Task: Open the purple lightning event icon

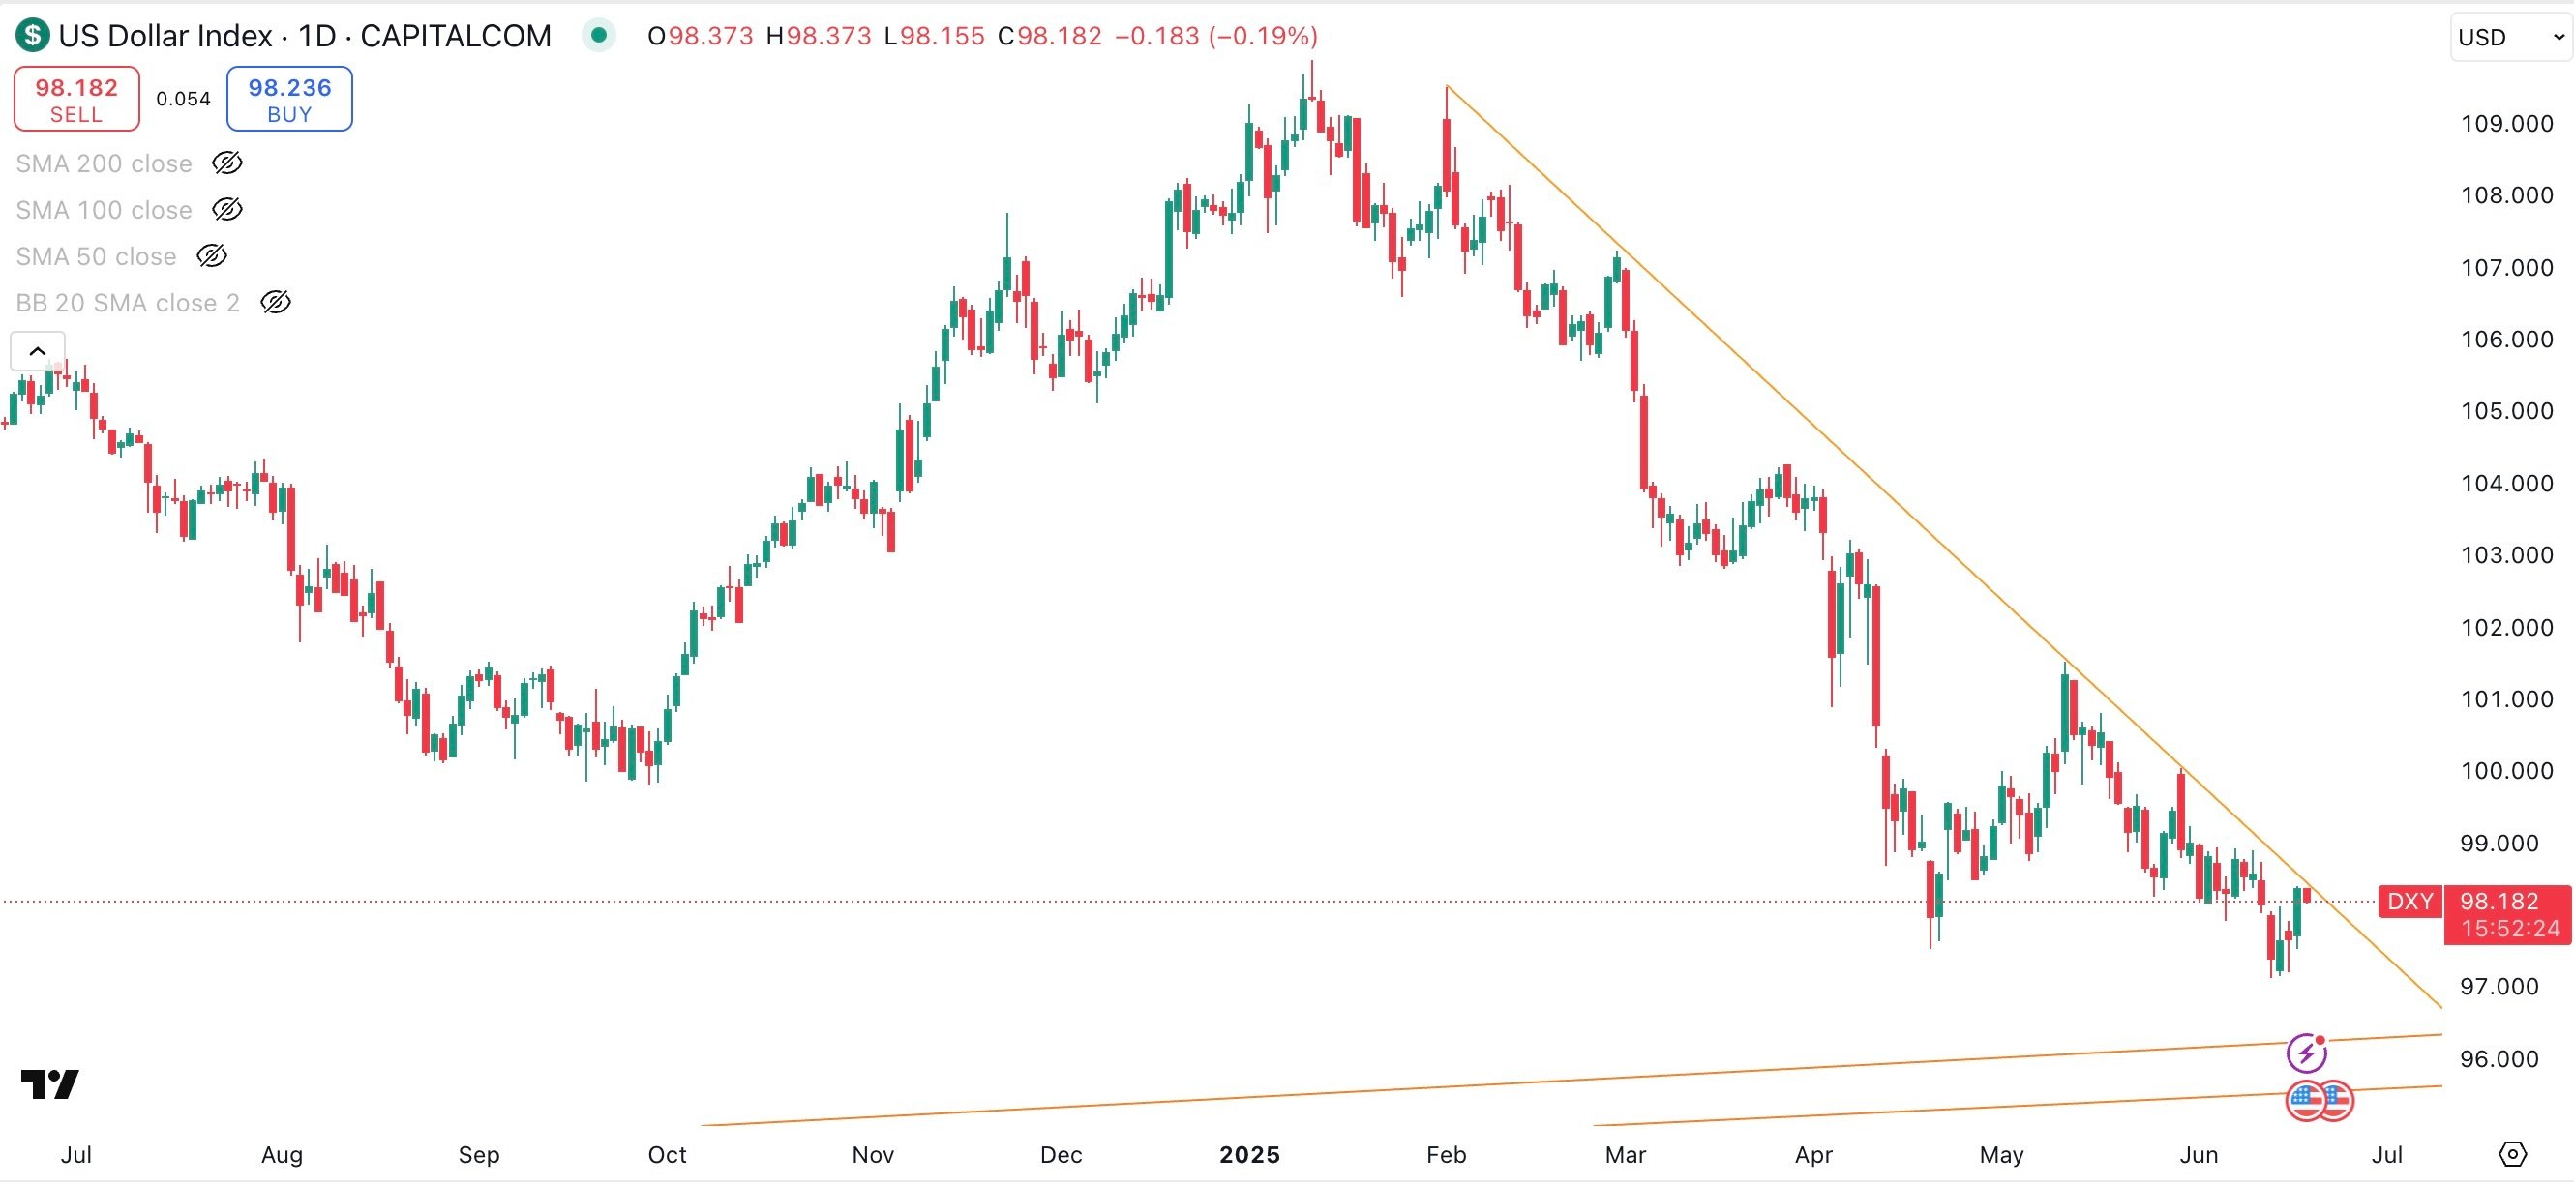Action: pyautogui.click(x=2306, y=1053)
